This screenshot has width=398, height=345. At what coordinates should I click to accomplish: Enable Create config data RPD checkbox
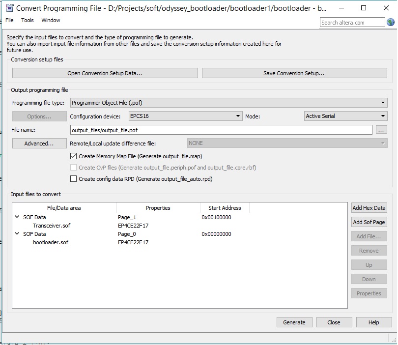coord(73,179)
